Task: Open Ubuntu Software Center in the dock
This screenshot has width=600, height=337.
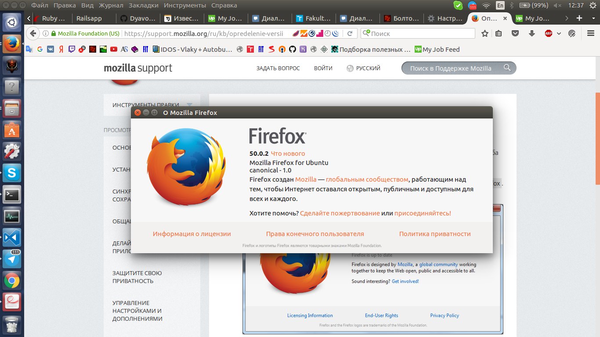Action: [x=12, y=130]
